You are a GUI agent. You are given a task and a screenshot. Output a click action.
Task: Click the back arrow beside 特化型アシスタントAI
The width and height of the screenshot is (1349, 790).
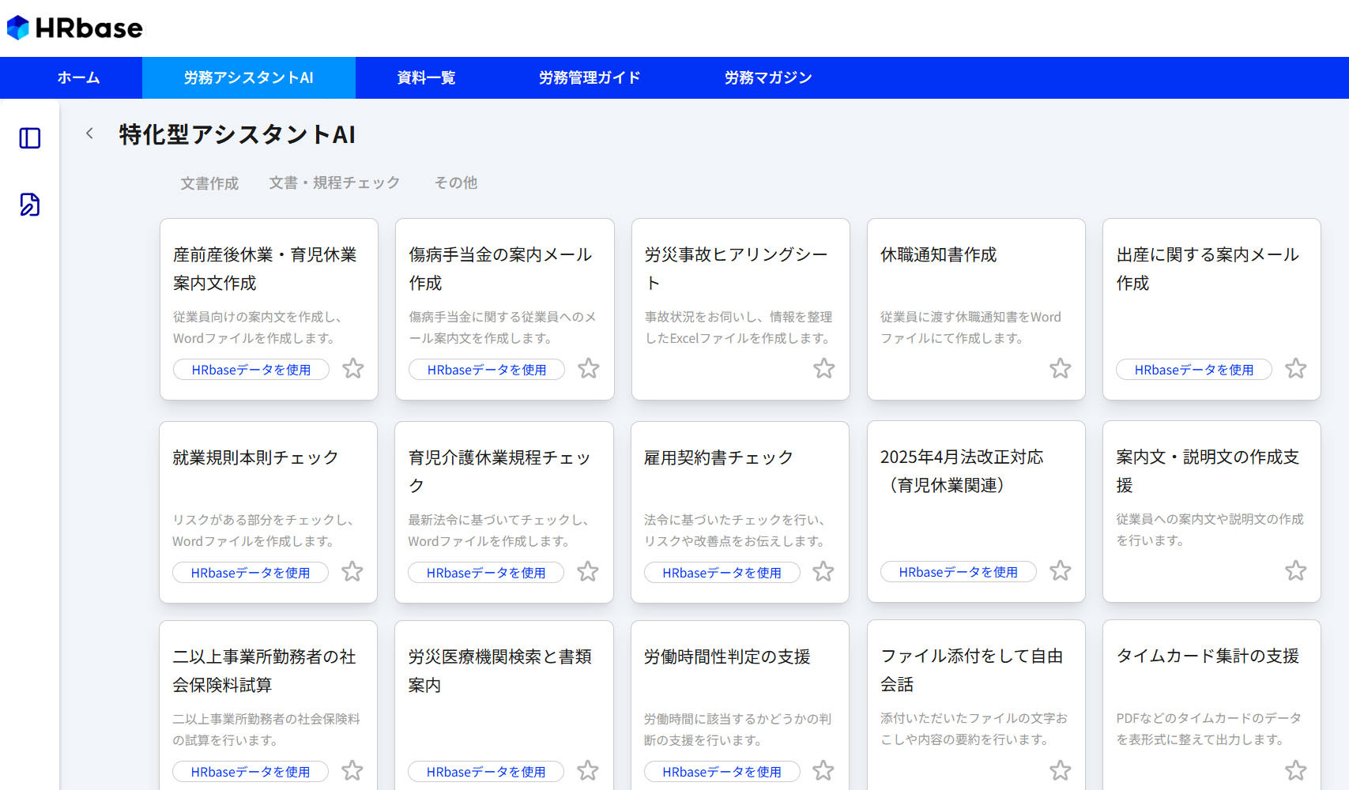coord(89,134)
